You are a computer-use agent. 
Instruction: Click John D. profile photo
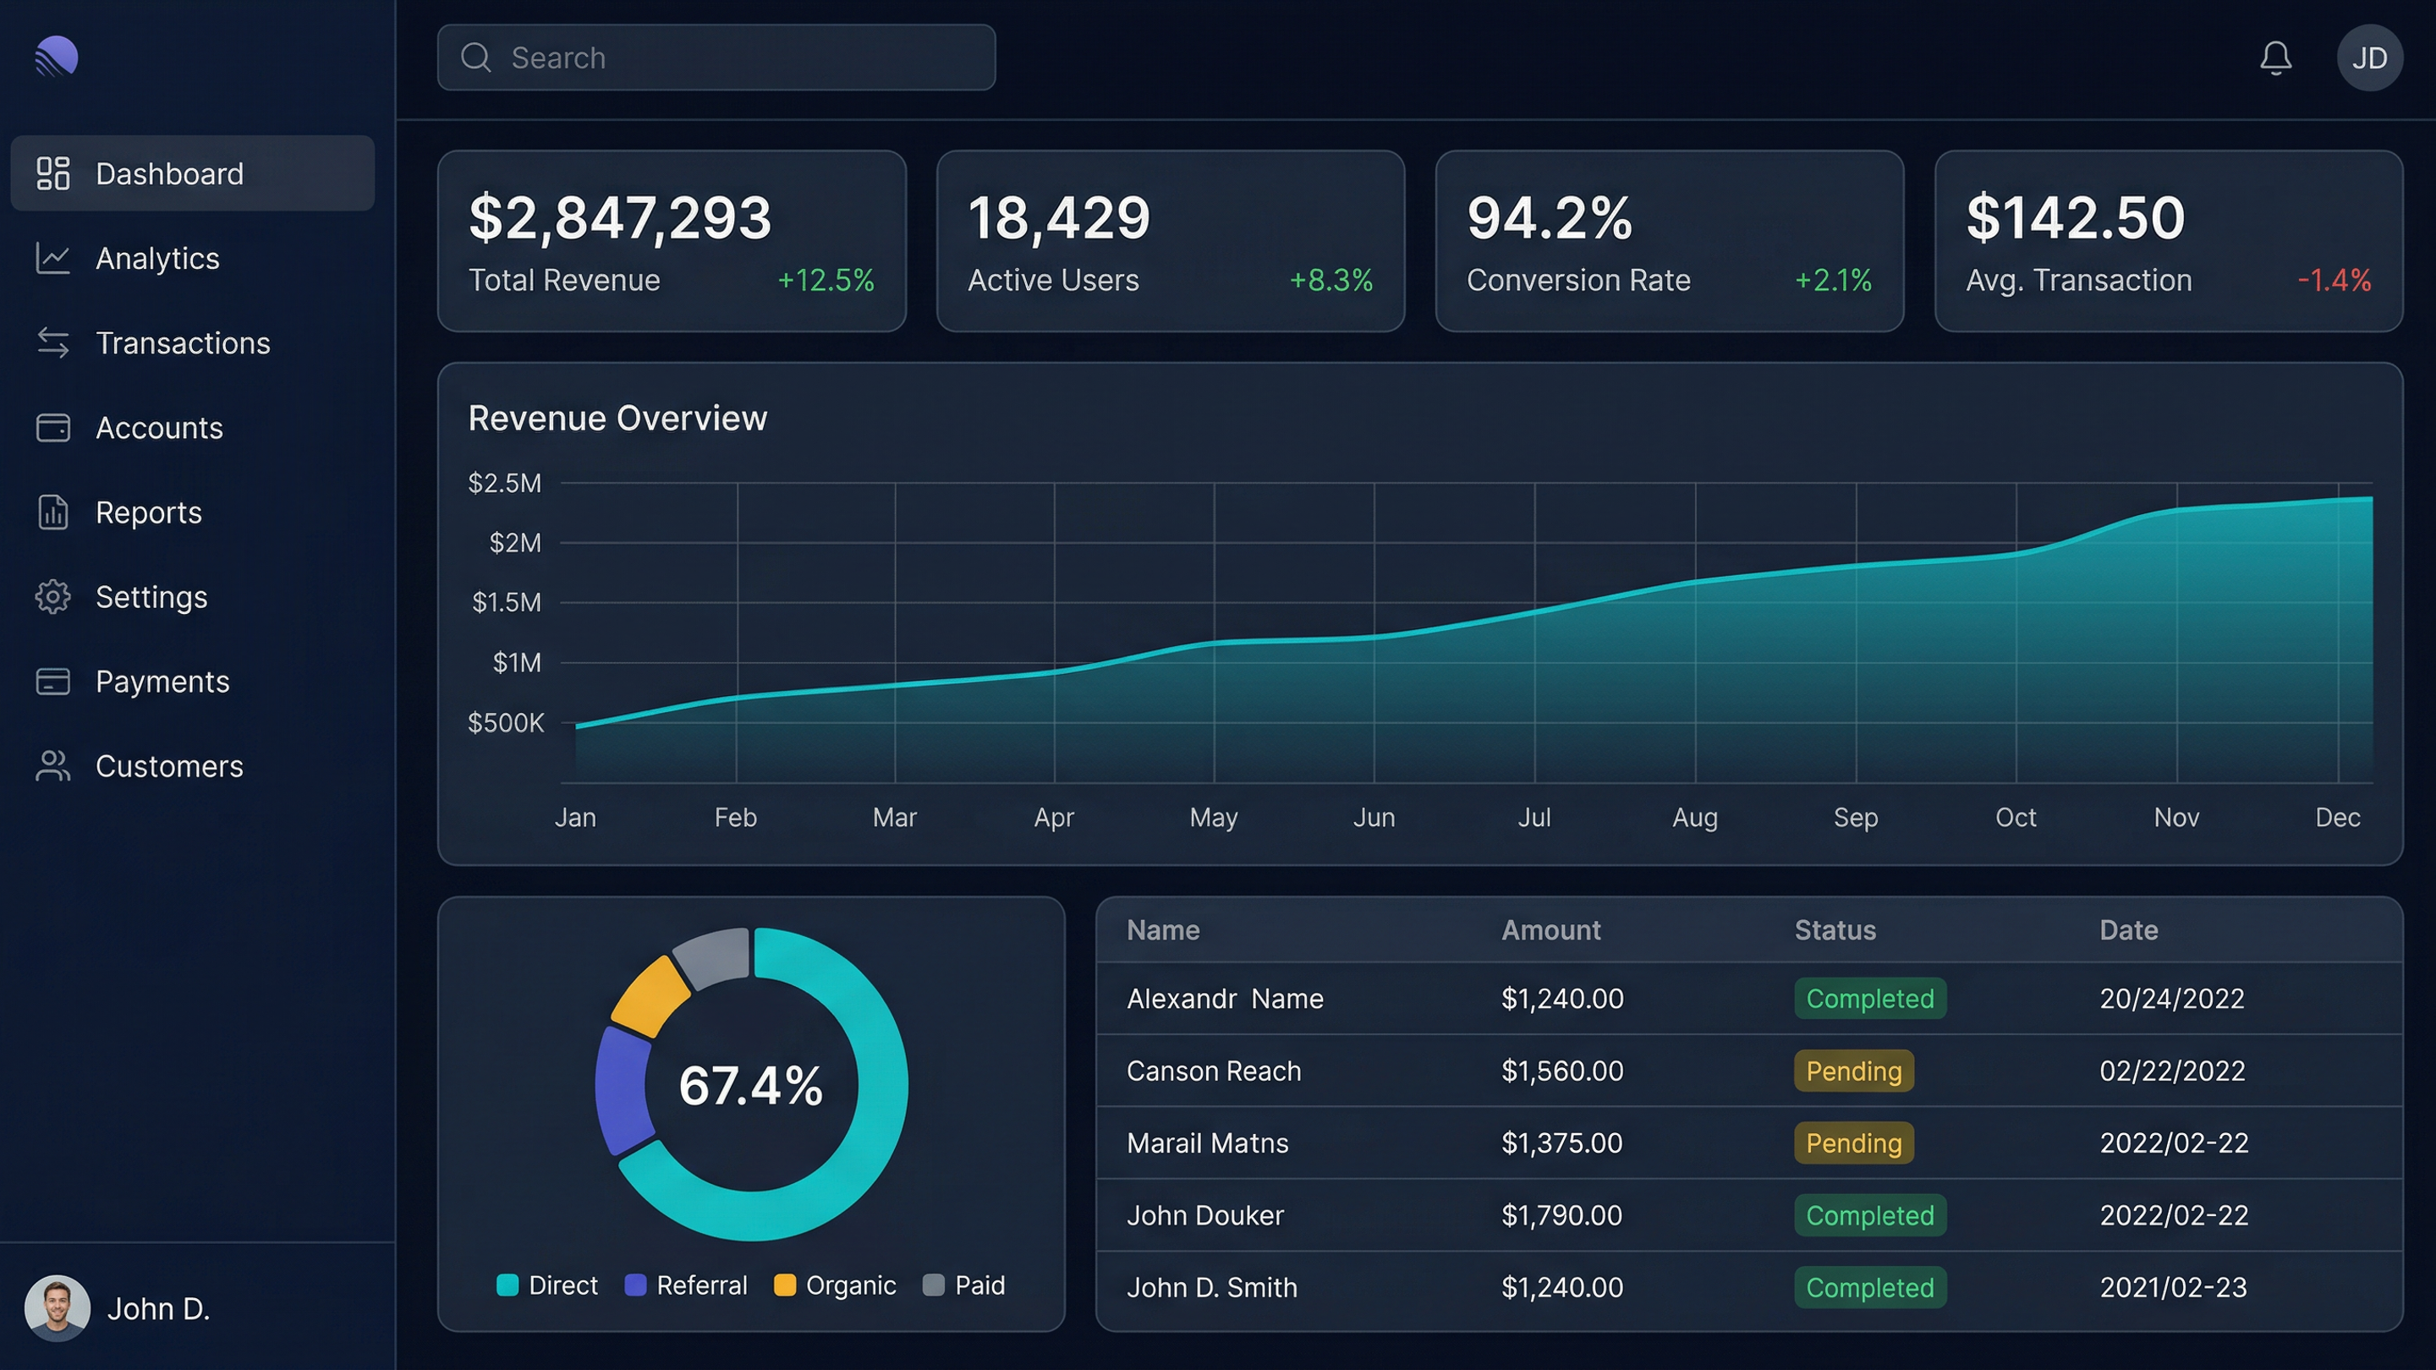(x=57, y=1308)
